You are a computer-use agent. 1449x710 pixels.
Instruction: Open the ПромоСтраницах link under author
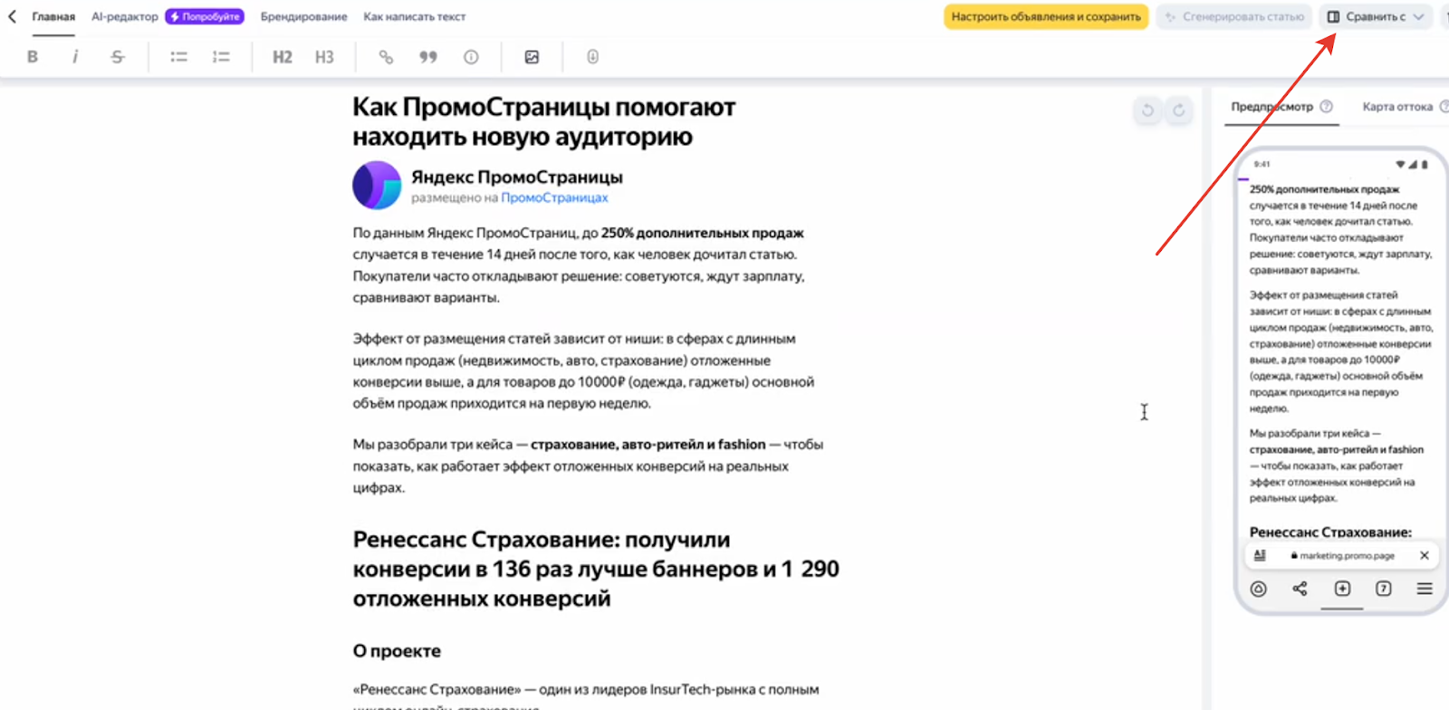coord(554,197)
